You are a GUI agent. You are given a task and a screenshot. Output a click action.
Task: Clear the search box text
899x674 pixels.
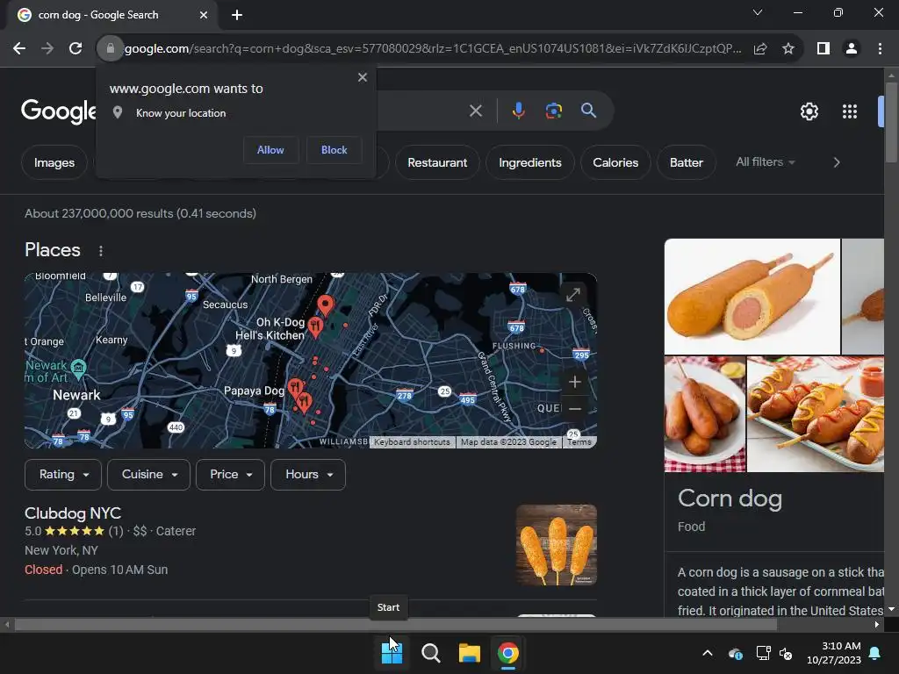[476, 111]
